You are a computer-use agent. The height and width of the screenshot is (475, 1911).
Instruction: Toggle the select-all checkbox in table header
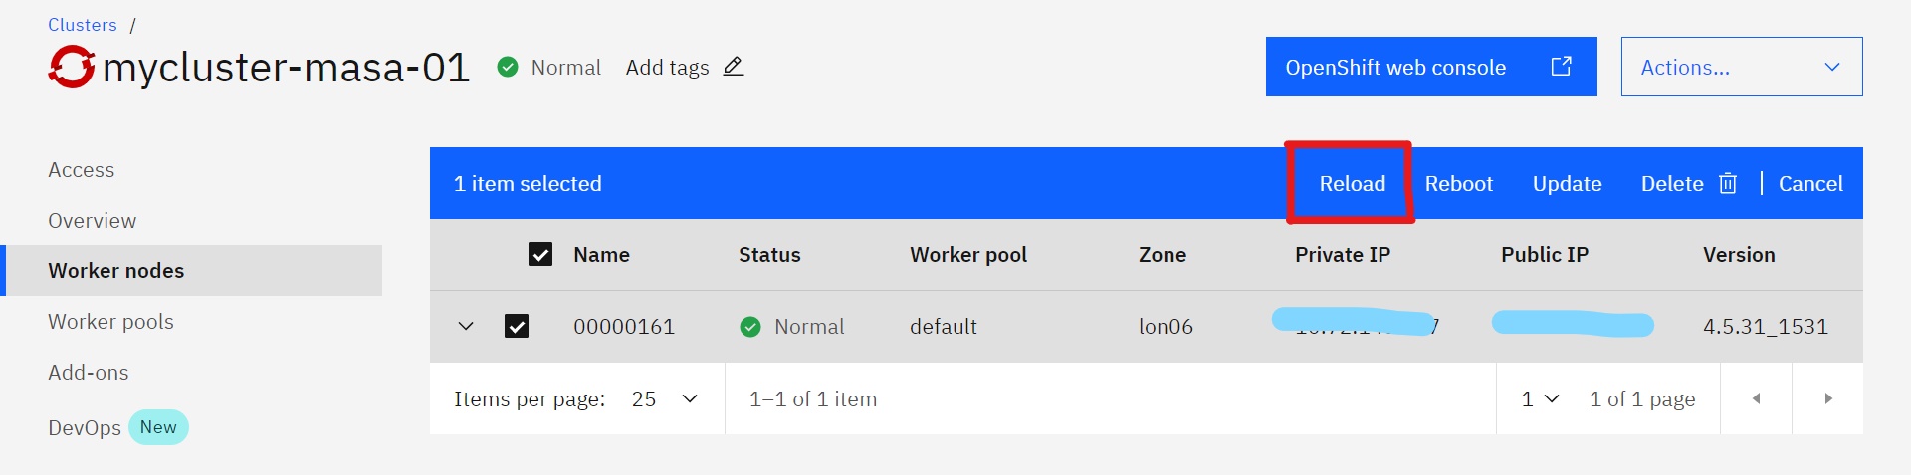[540, 254]
